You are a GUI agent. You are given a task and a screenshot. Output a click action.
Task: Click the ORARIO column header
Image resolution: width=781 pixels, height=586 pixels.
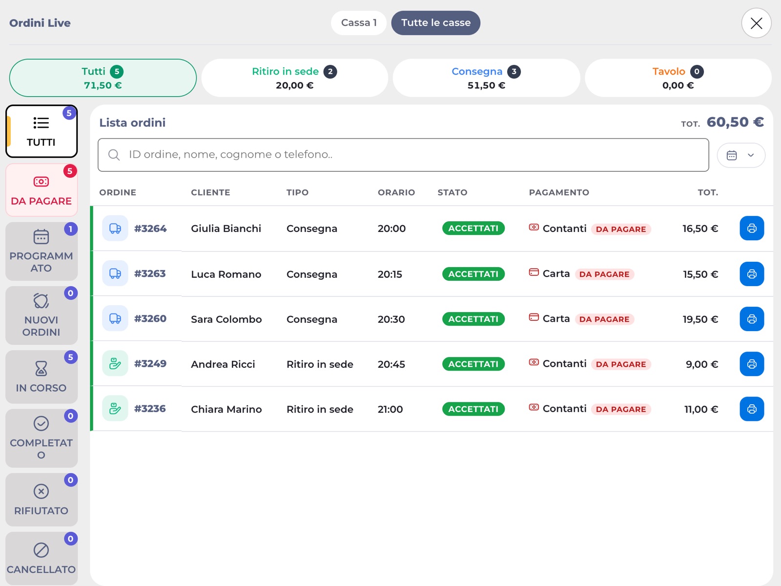click(x=396, y=192)
